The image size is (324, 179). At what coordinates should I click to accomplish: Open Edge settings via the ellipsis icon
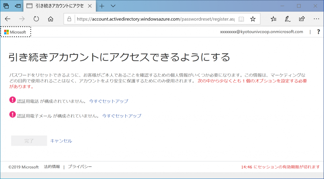(316, 19)
